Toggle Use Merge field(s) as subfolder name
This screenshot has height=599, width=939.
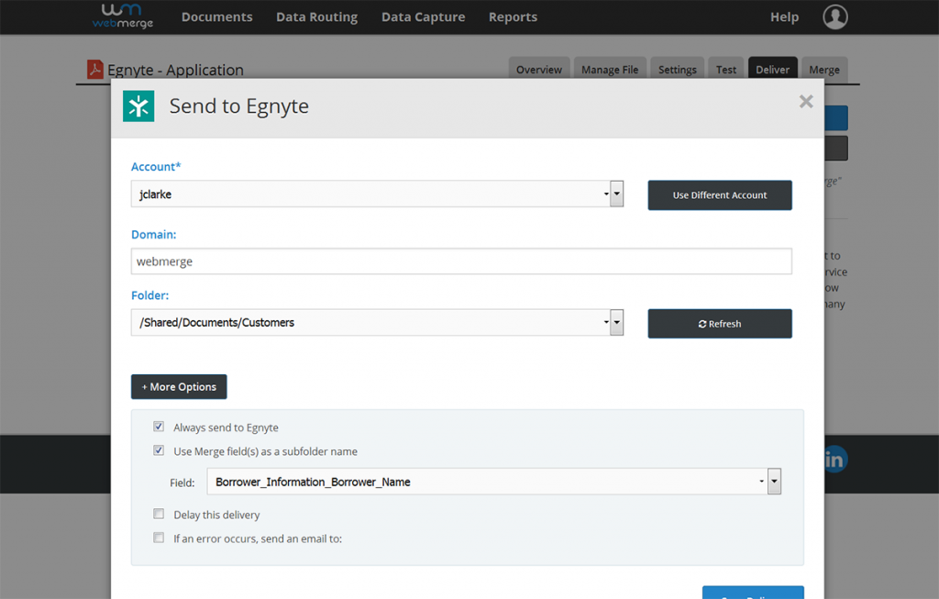tap(159, 451)
